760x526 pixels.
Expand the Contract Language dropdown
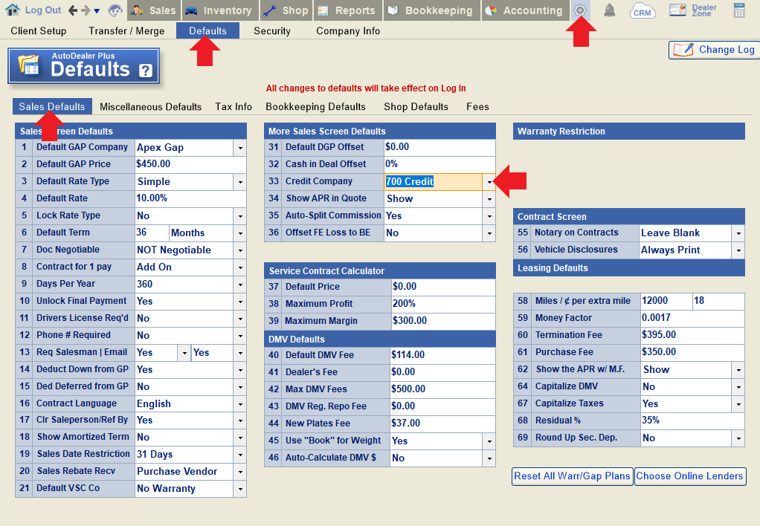tap(240, 404)
